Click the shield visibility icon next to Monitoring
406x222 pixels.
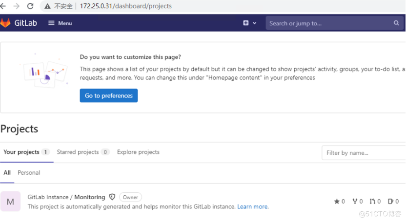tap(112, 197)
